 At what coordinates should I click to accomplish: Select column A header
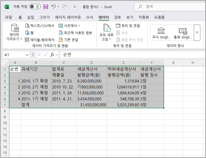[x=15, y=63]
